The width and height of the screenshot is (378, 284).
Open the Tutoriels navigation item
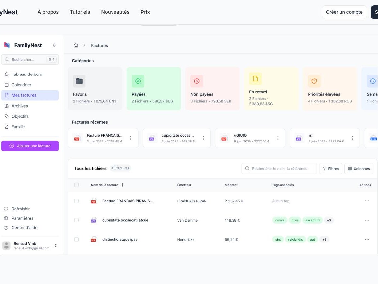tap(80, 12)
